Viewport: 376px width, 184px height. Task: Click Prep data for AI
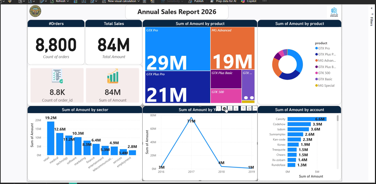point(223,1)
